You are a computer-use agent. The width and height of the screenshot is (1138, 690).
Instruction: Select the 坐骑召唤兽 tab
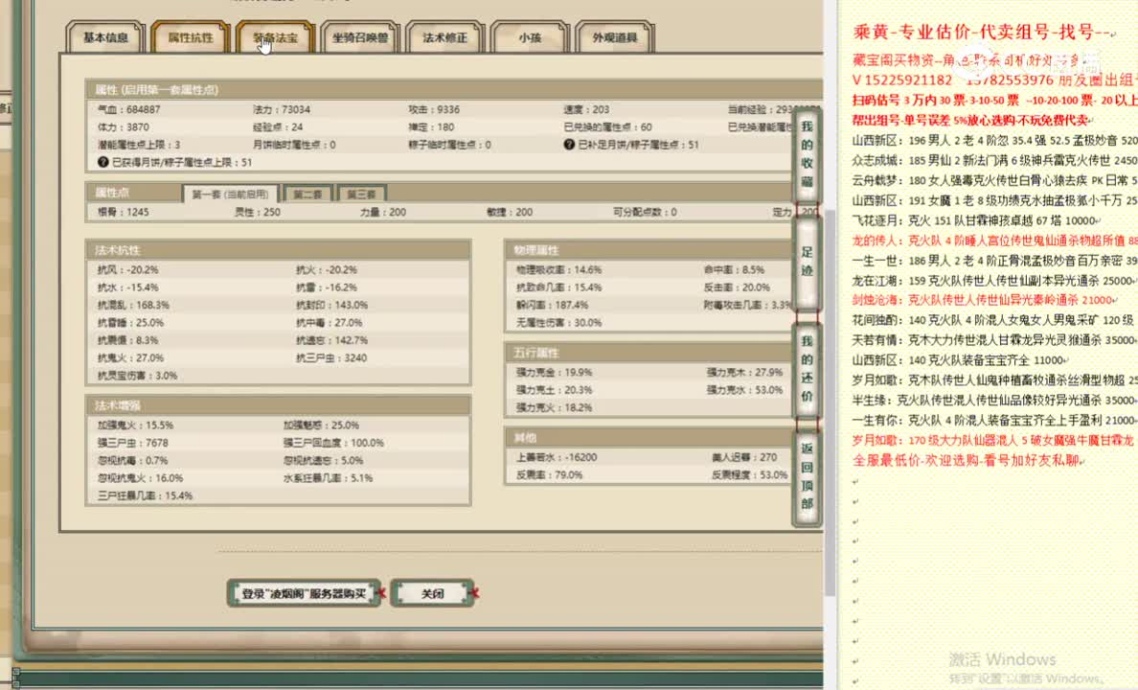(x=360, y=37)
